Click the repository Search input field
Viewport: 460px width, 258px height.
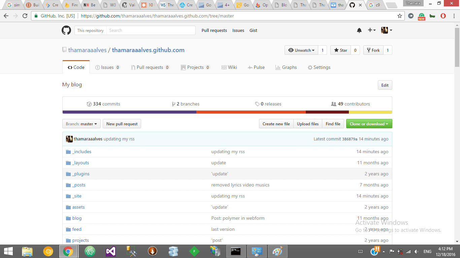point(151,30)
